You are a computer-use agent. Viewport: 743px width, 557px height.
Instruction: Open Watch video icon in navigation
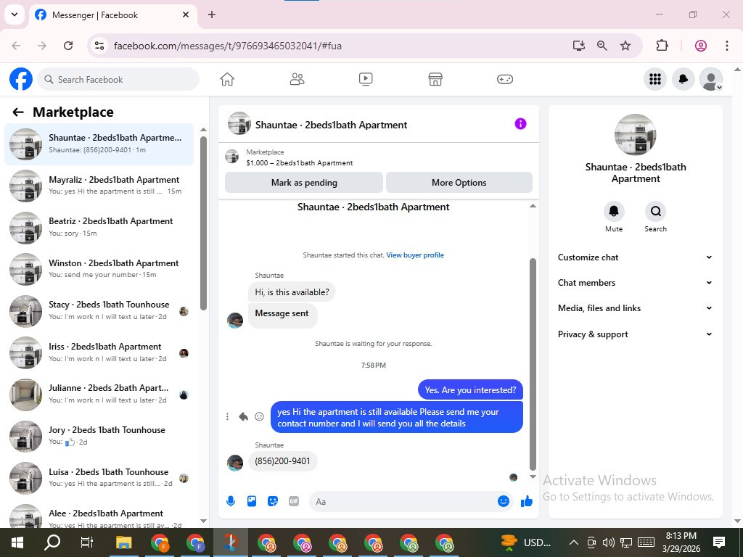(x=366, y=79)
